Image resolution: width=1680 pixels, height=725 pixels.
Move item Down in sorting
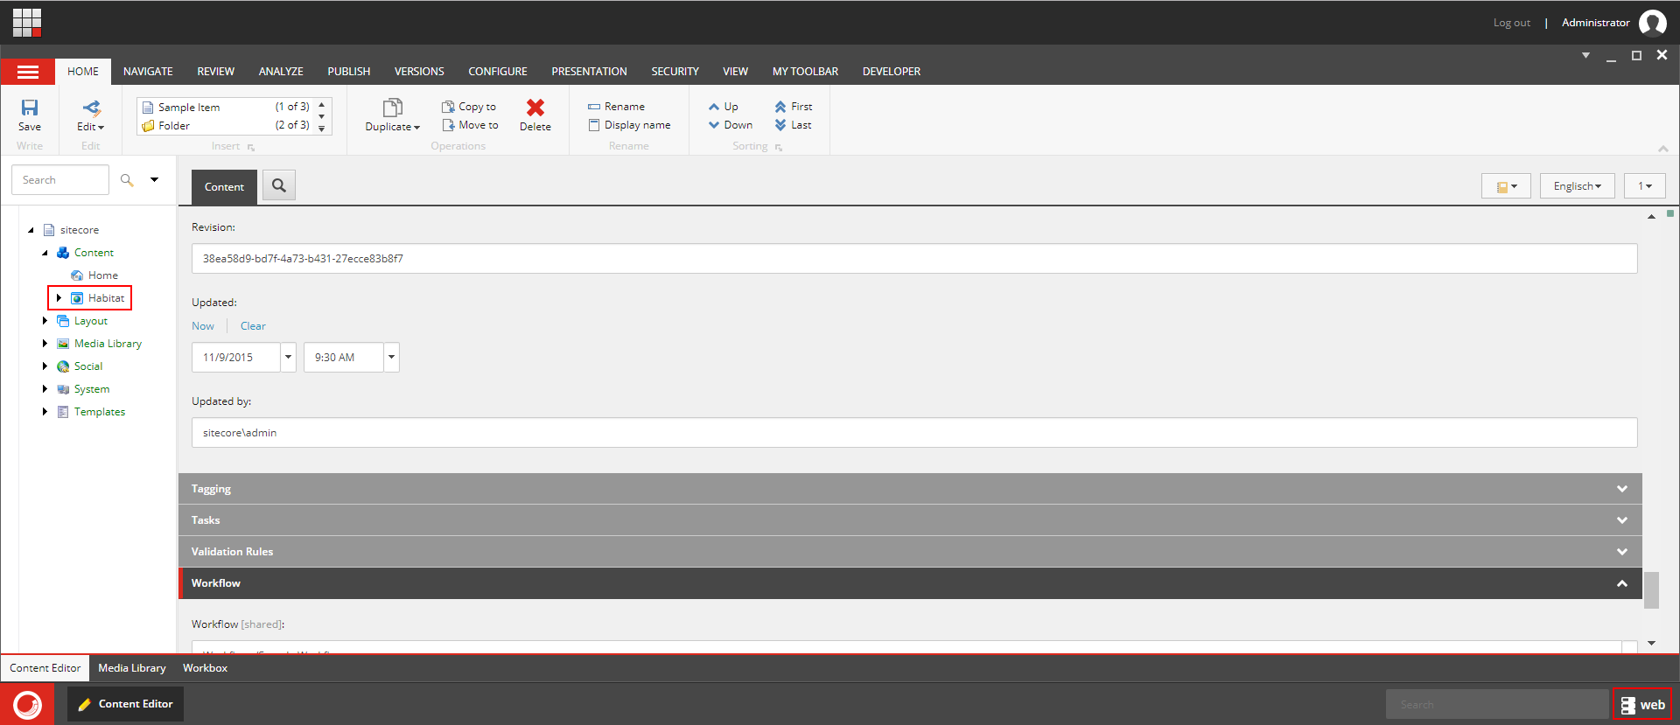tap(731, 125)
